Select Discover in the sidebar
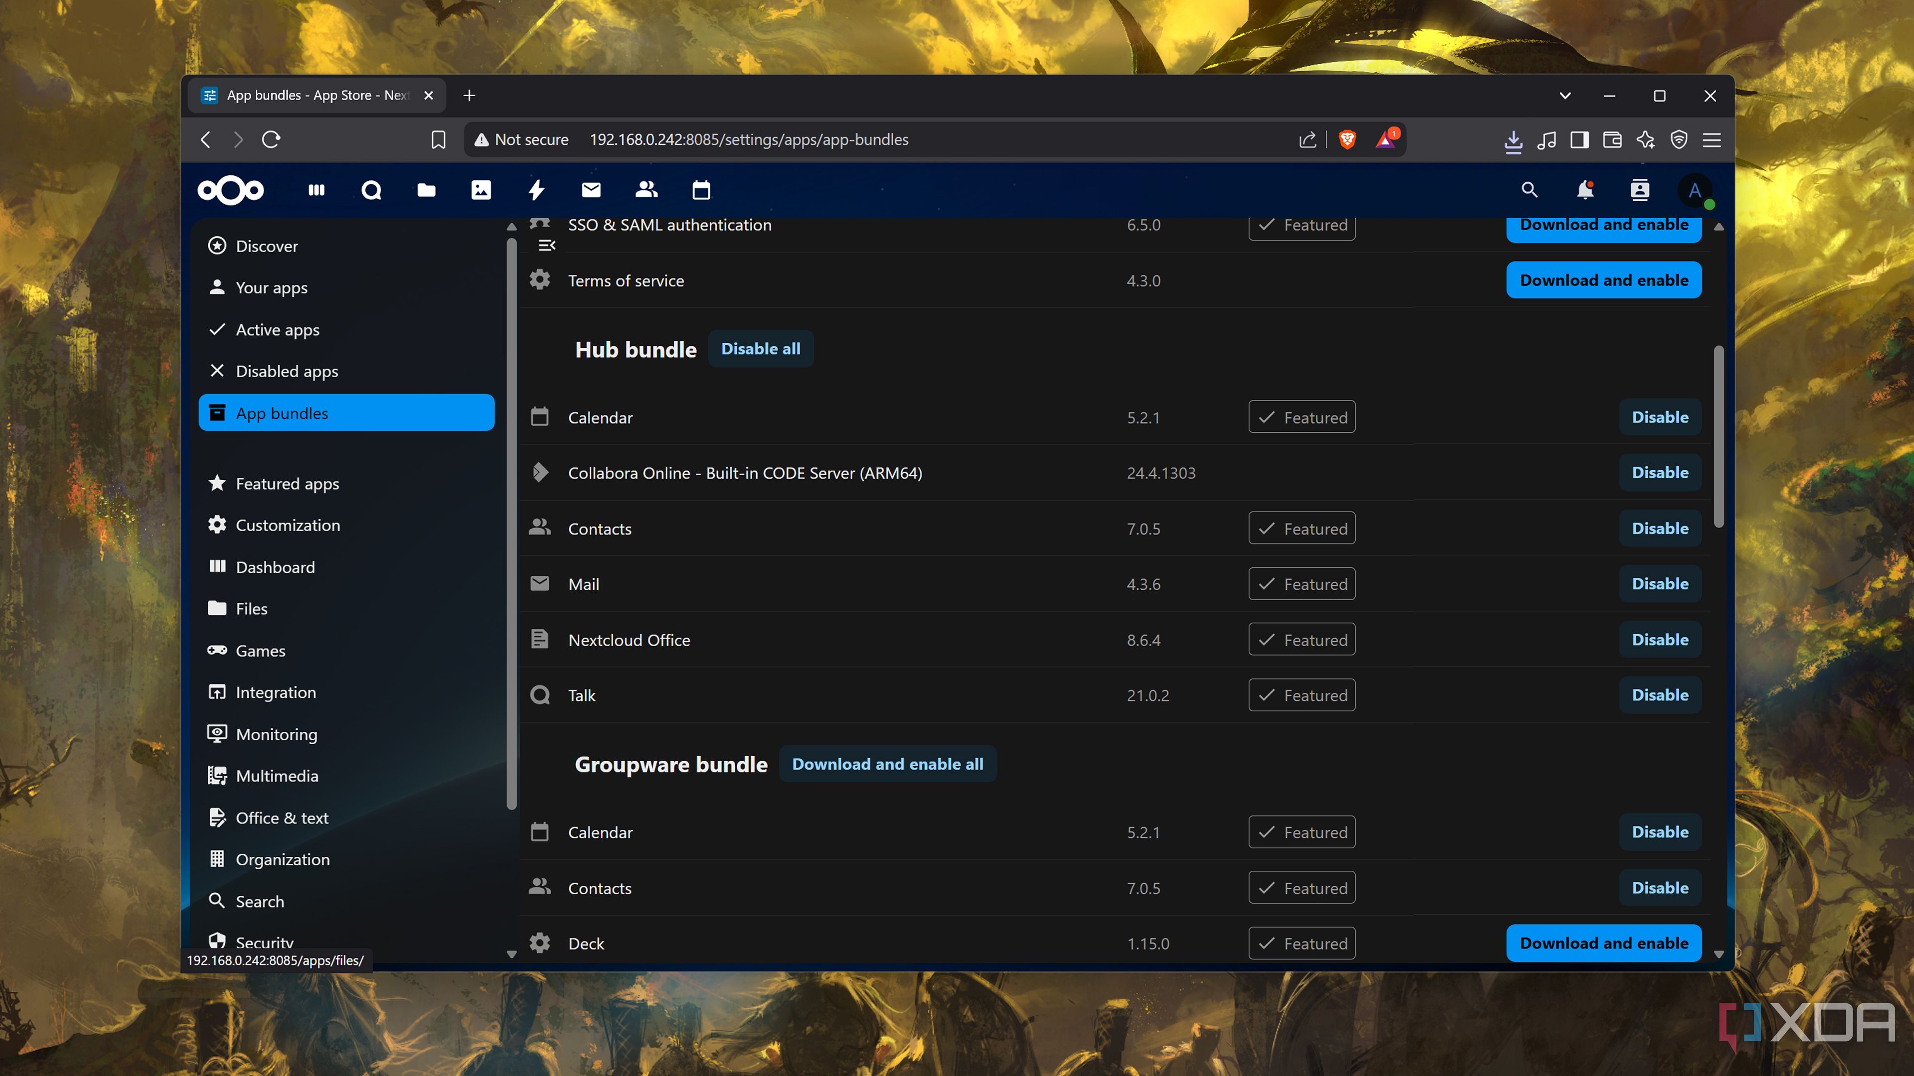 pos(346,246)
